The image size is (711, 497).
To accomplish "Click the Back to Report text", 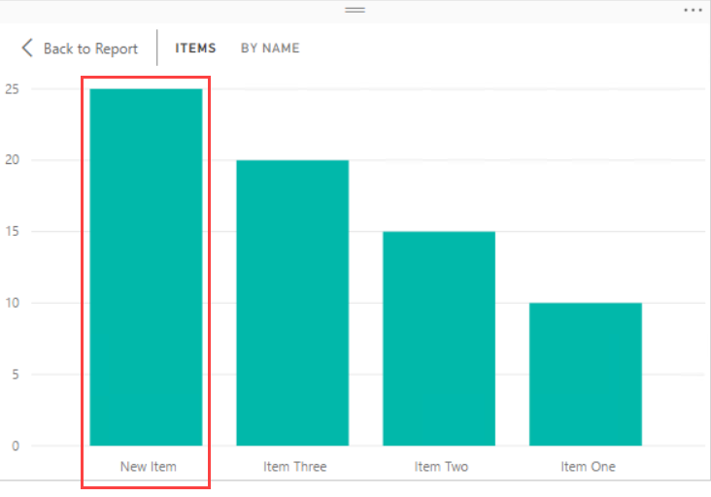I will tap(90, 49).
